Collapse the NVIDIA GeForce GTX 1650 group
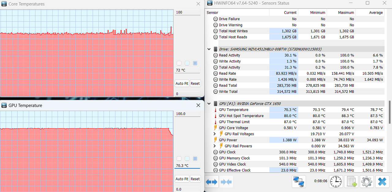 point(209,104)
